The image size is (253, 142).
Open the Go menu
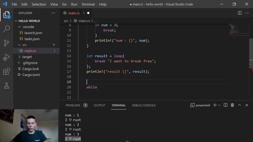point(64,4)
